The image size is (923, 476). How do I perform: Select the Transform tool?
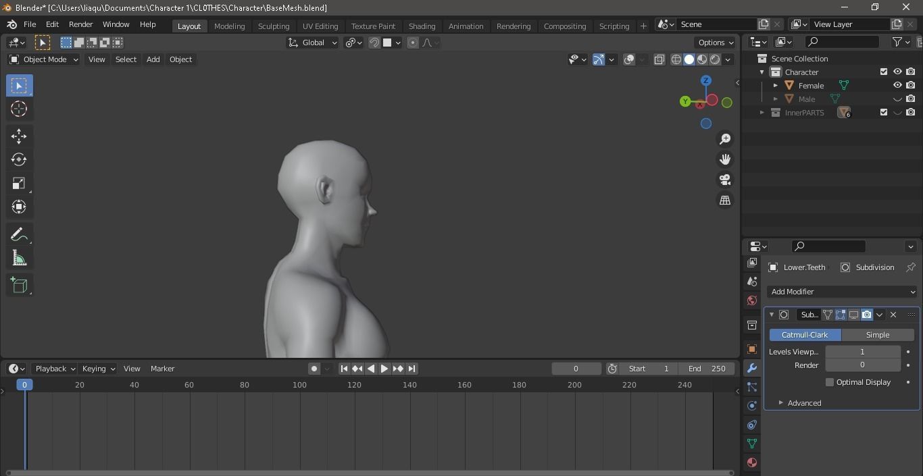pos(19,207)
